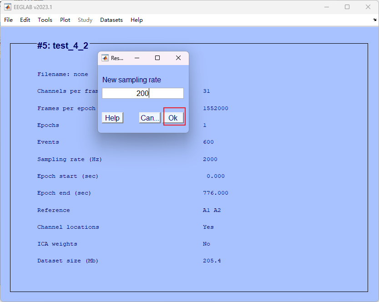Click the MATLAB icon in resample dialog
Screen dimensions: 379x302
tap(105, 58)
